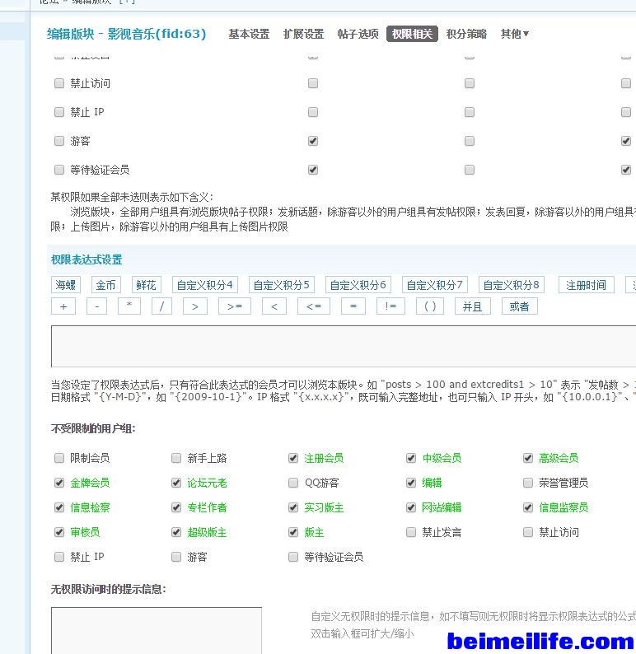Insert 金币 into the permission expression
The width and height of the screenshot is (636, 654).
pos(106,285)
